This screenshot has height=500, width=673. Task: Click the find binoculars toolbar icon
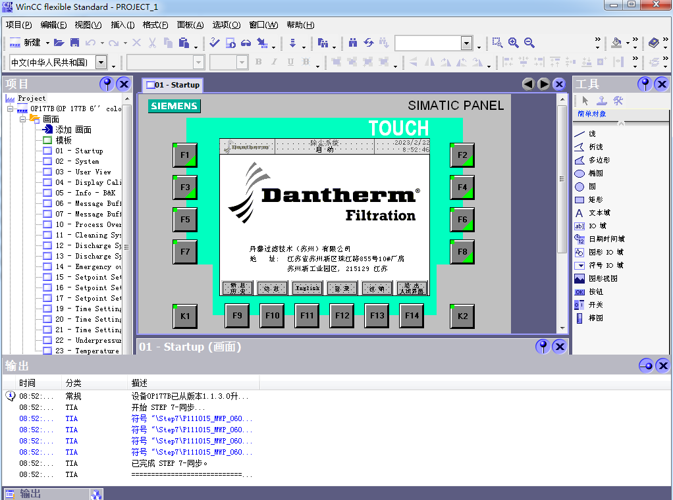[353, 43]
